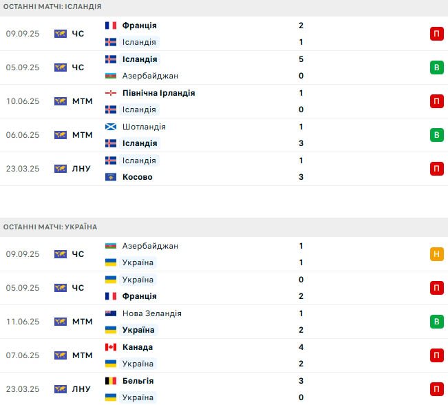Click the Azerbaijan flag in the 05.09.25 Iceland match

pos(111,76)
